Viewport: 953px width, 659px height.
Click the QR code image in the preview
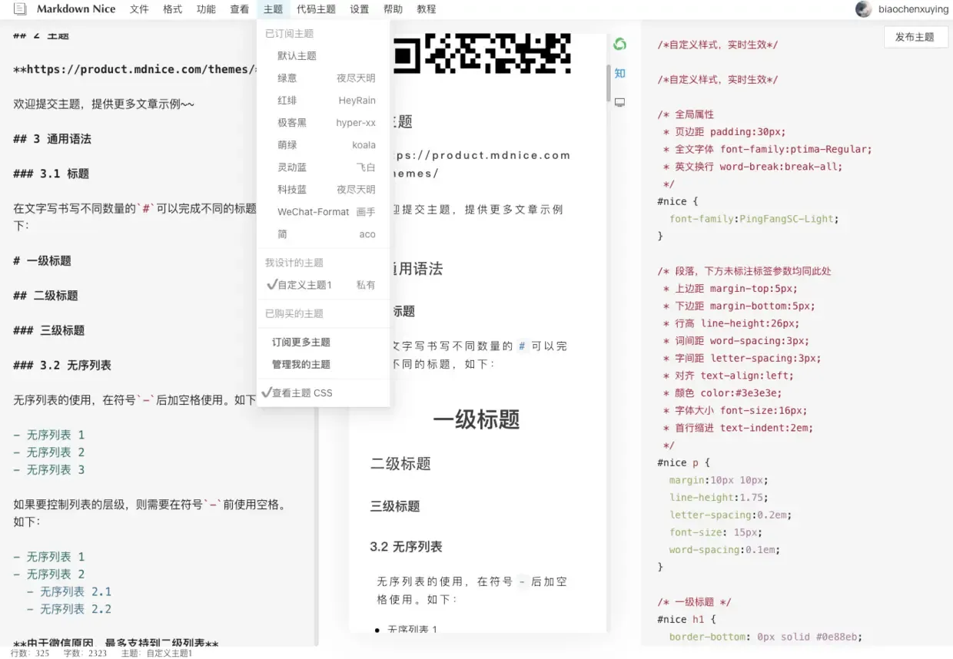click(484, 54)
